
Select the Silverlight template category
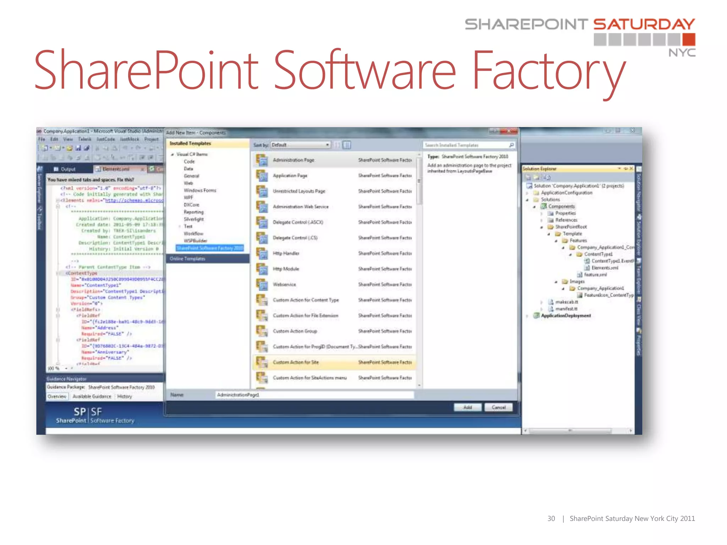coord(194,219)
